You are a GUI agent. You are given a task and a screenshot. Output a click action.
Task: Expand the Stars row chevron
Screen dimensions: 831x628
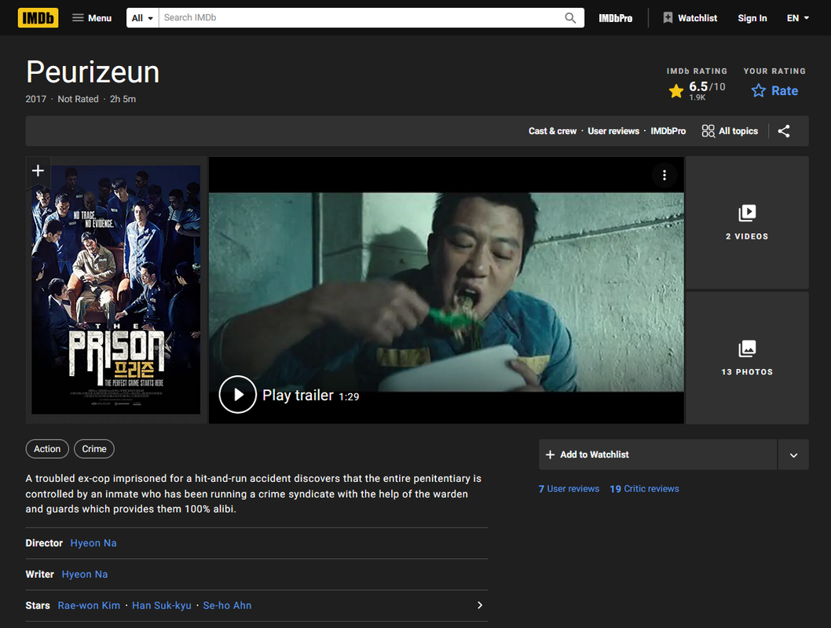click(480, 604)
